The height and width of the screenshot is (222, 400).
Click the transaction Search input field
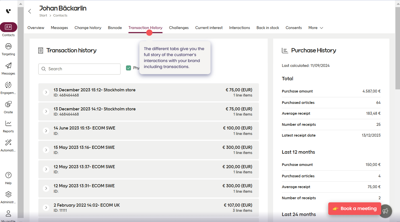point(79,69)
